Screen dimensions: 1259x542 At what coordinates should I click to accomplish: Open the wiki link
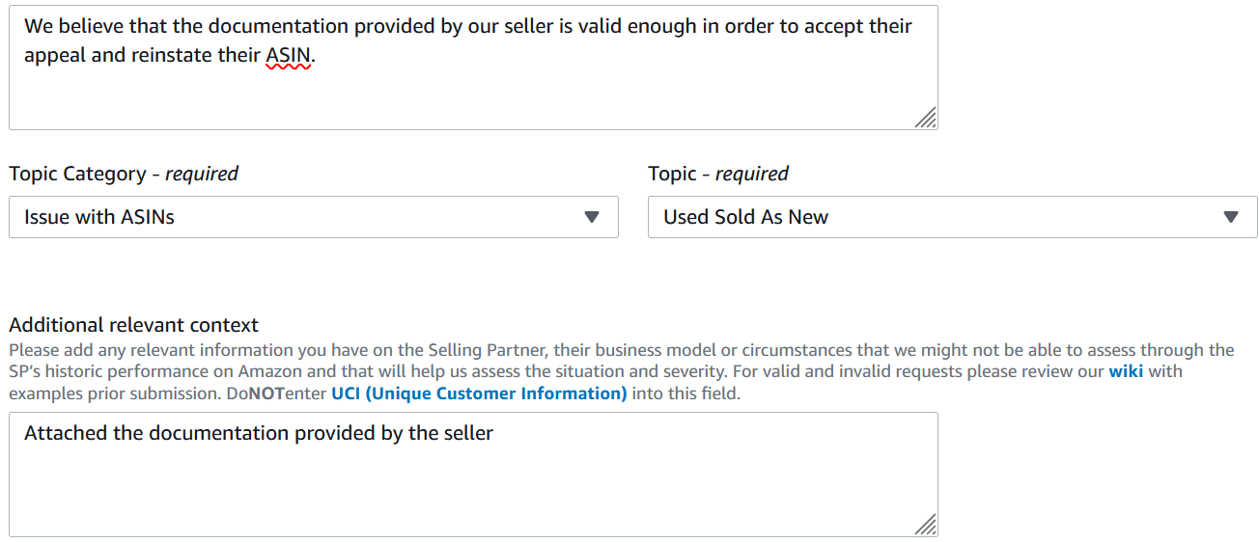coord(1125,371)
